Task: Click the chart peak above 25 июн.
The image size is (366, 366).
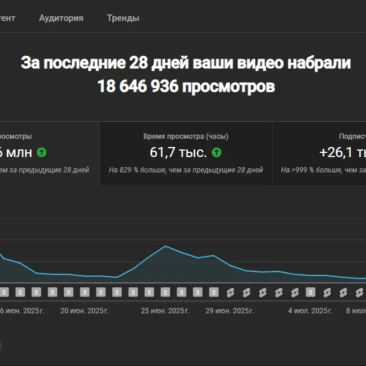Action: click(x=165, y=246)
